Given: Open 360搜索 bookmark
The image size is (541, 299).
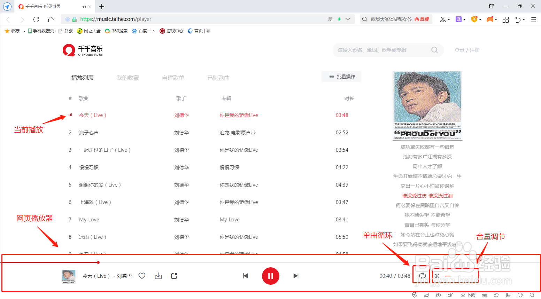Looking at the screenshot, I should (116, 31).
